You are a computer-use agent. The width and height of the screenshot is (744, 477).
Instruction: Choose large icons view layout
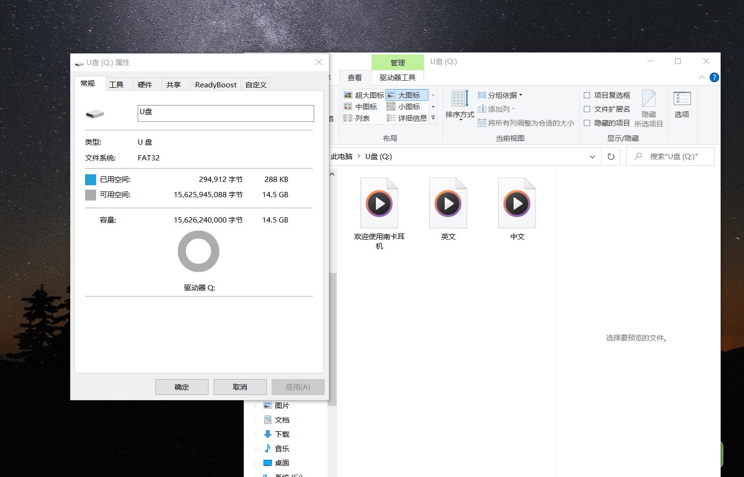(x=407, y=95)
